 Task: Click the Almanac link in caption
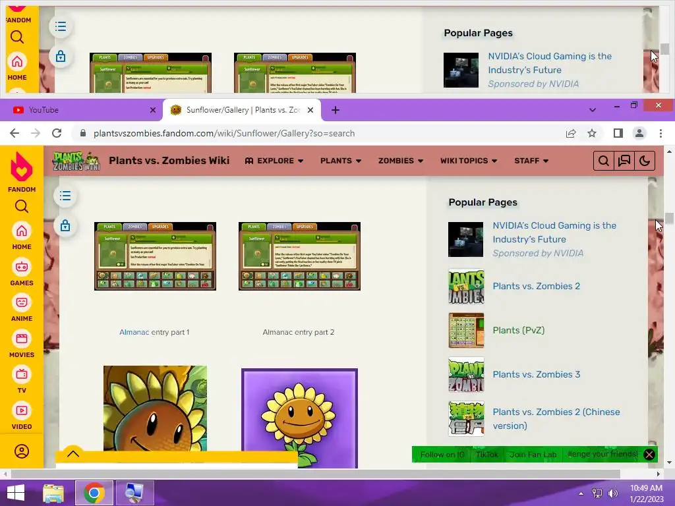tap(134, 332)
